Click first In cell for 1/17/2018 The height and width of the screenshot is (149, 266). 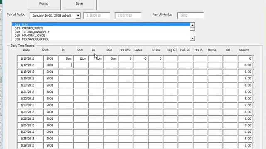(66, 65)
